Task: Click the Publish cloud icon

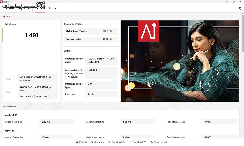Action: [x=77, y=142]
